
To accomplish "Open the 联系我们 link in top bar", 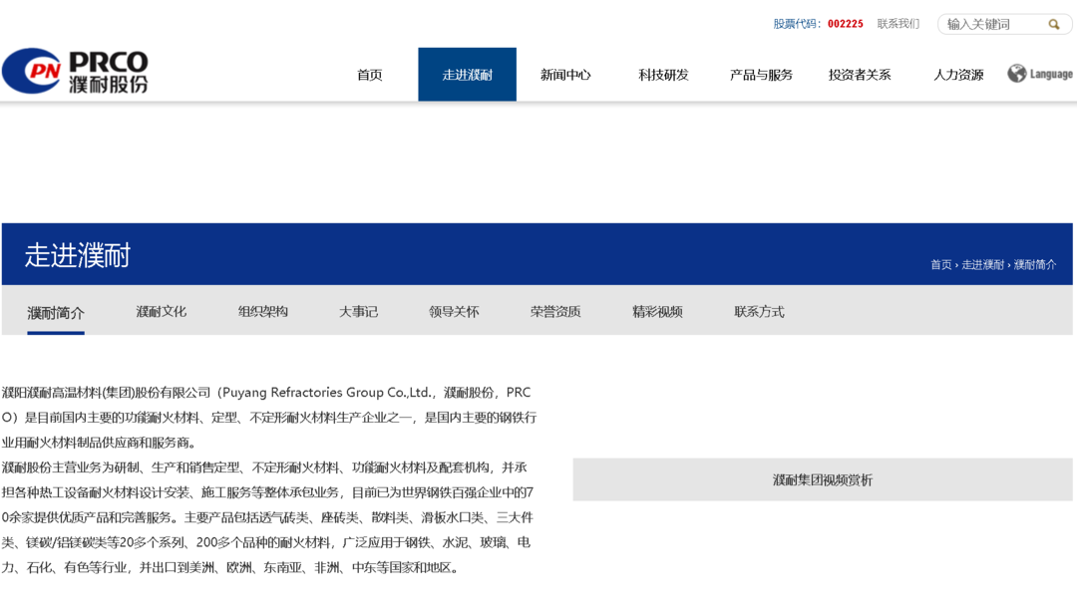I will (897, 24).
